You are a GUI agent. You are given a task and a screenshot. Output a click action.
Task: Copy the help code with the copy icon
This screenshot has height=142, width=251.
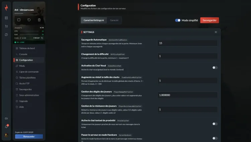(42, 38)
